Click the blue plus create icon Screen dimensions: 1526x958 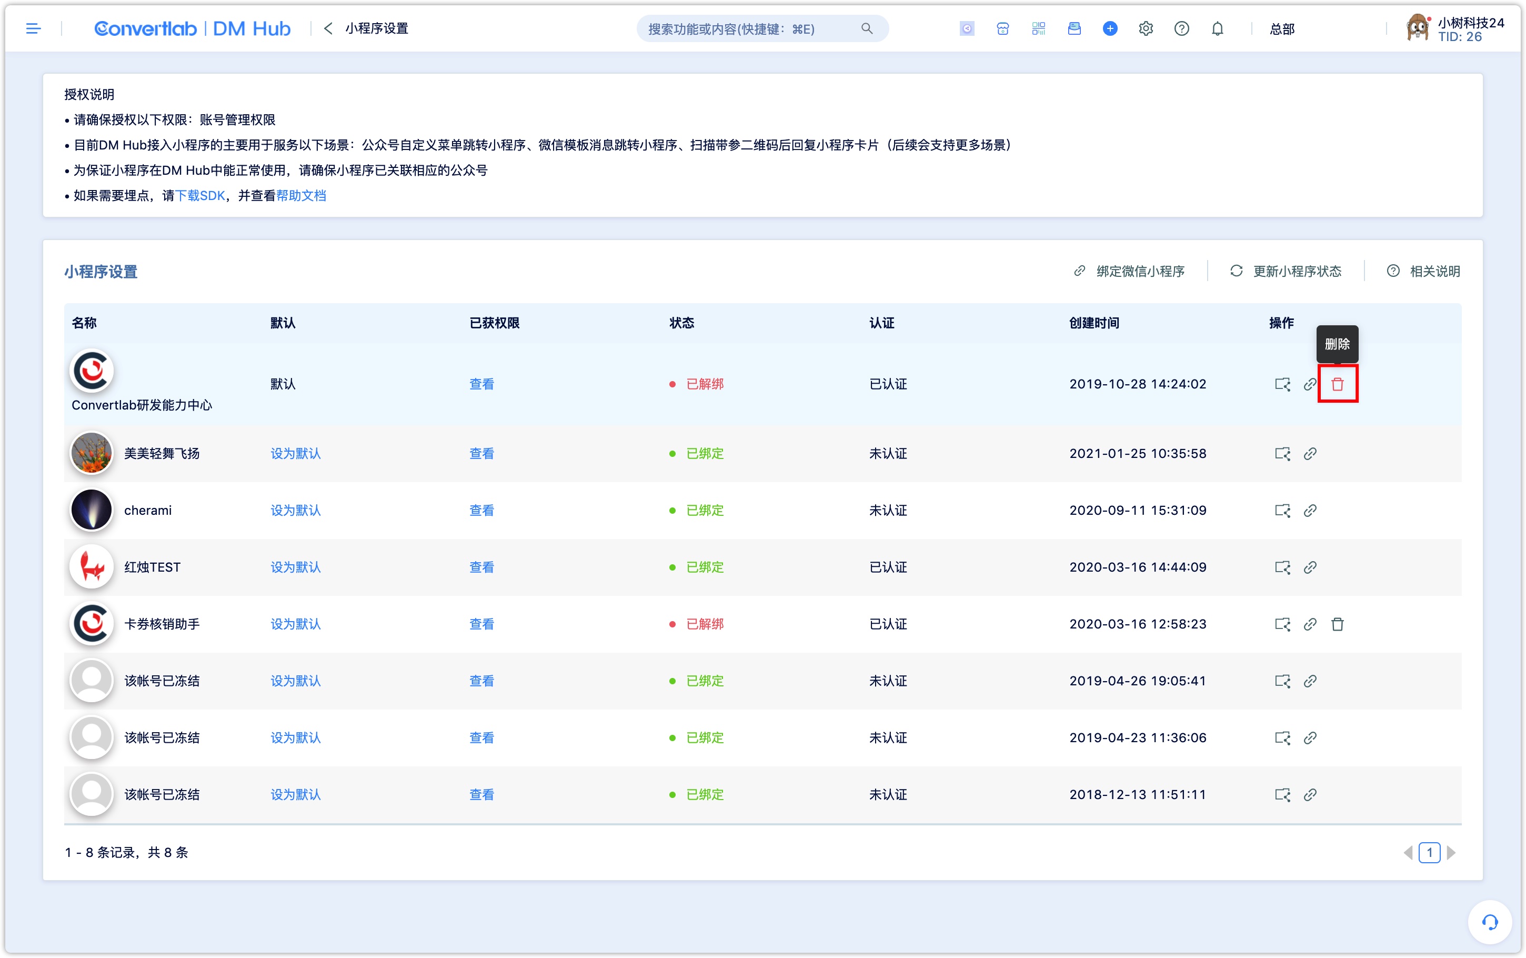pos(1110,28)
